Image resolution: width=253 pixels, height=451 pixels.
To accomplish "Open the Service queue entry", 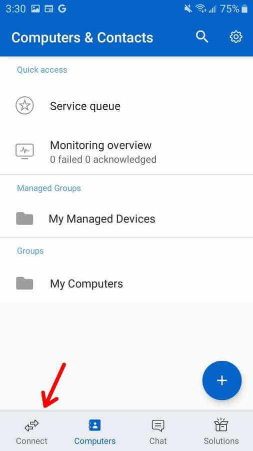I will (x=126, y=106).
